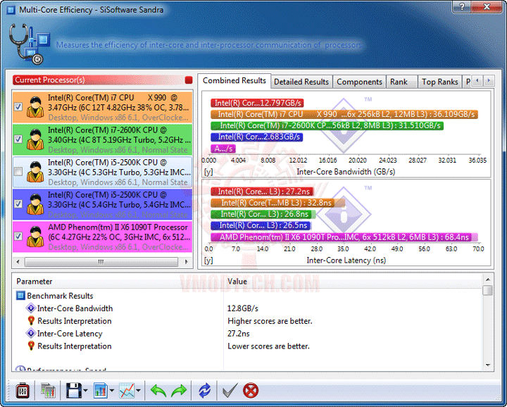Click the blue 2.683GB/s bandwidth bar
Screen dimensions: 507x407
(x=257, y=137)
